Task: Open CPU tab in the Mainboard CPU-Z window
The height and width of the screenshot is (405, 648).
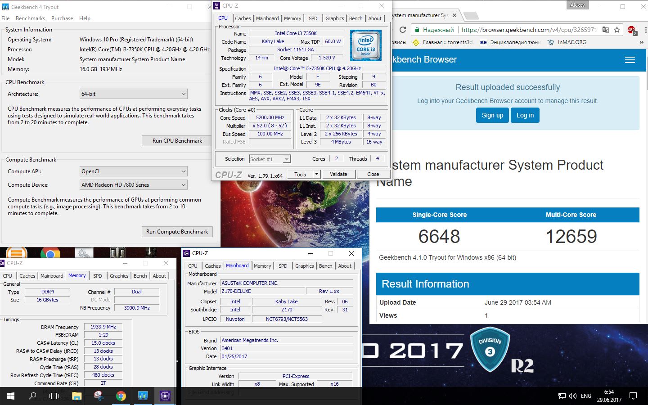Action: tap(193, 266)
